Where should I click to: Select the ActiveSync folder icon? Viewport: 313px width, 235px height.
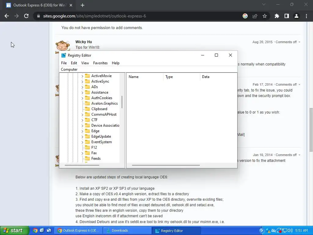point(87,81)
